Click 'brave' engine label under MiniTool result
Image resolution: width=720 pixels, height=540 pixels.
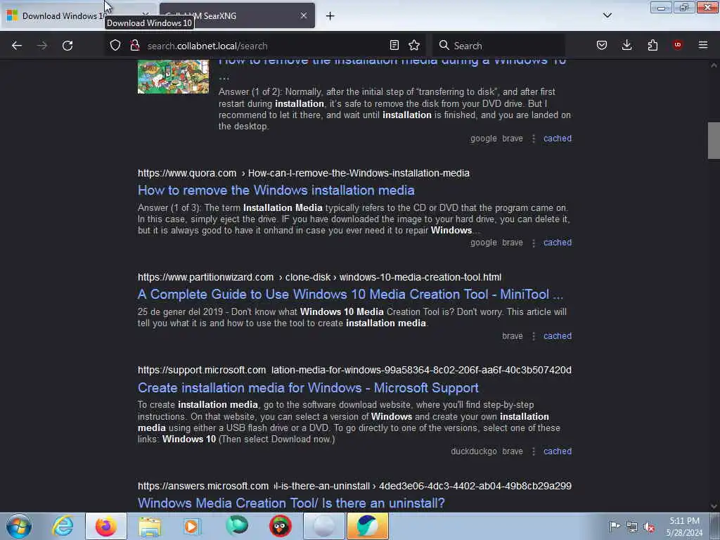click(x=513, y=336)
